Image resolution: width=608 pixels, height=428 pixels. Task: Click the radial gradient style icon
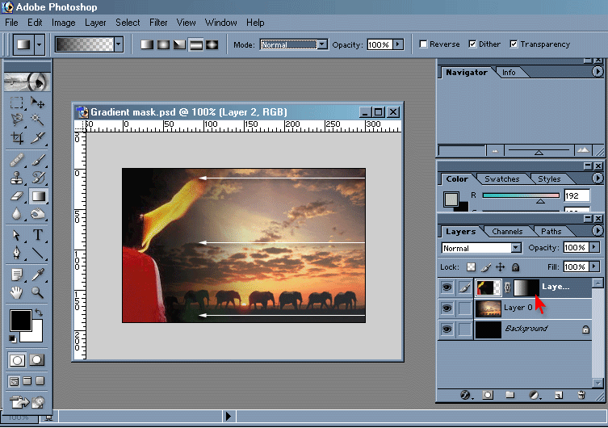click(x=163, y=44)
